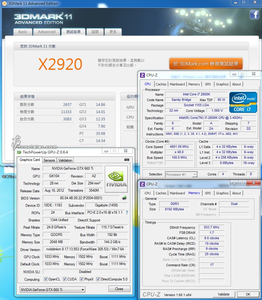Open Caches tab in top CPU-Z window
The height and width of the screenshot is (300, 262).
click(161, 84)
